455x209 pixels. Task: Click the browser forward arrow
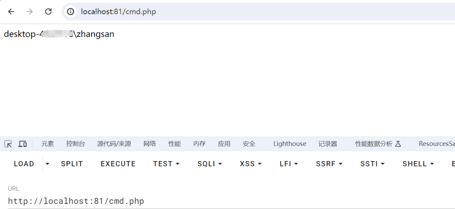[x=30, y=12]
